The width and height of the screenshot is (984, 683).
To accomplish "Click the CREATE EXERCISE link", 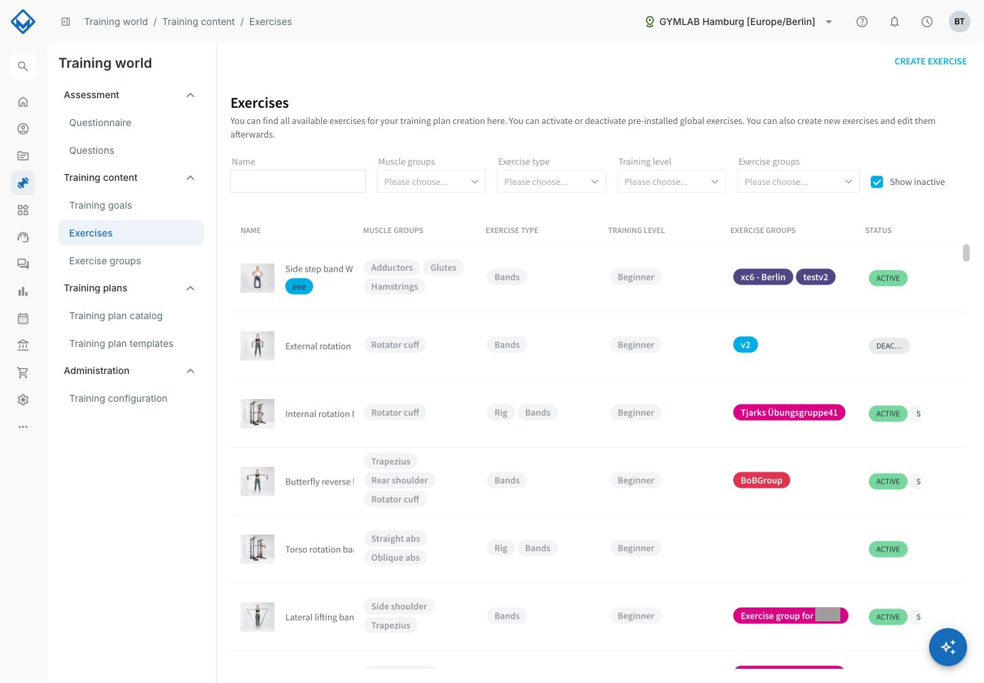I will click(930, 62).
